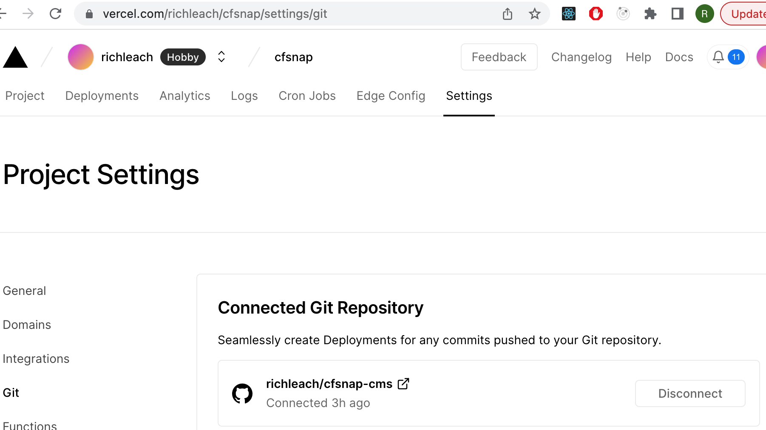
Task: Open the notifications bell
Action: (718, 57)
